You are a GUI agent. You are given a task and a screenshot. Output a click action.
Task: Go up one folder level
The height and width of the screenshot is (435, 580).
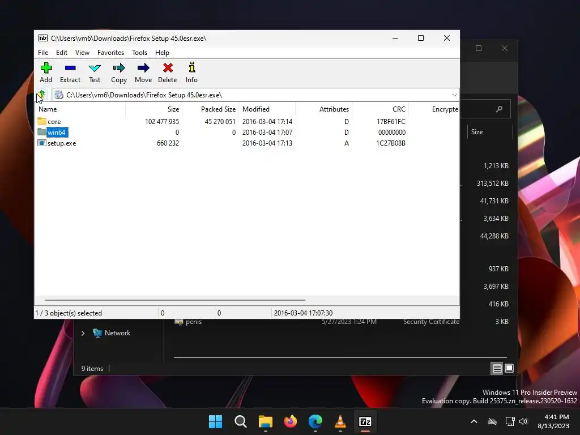pyautogui.click(x=41, y=95)
